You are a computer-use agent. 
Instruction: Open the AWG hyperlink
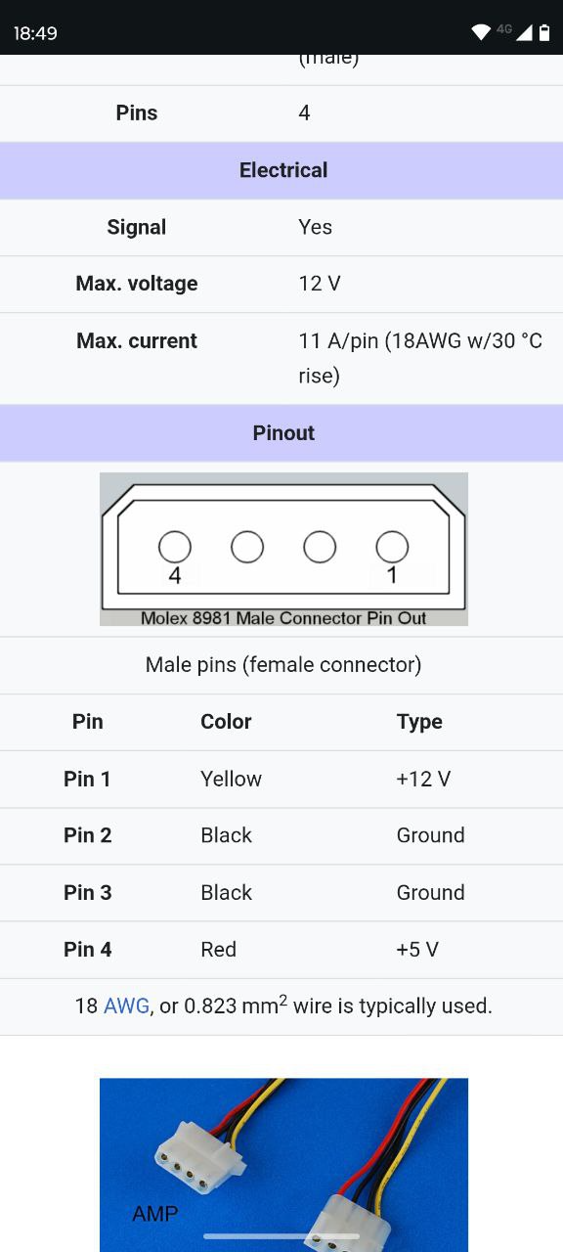tap(126, 1006)
